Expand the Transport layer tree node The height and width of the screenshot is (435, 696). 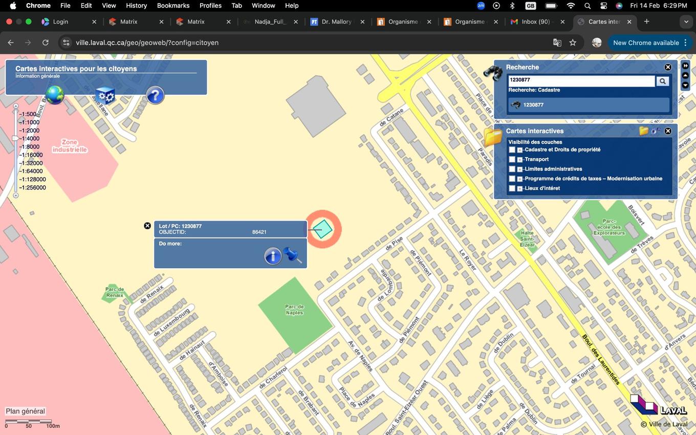520,160
